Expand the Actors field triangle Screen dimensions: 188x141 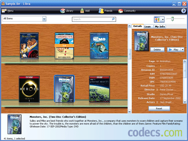coord(158,102)
